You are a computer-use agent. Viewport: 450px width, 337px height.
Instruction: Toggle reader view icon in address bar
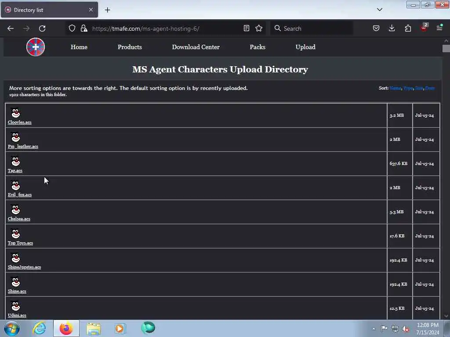[x=246, y=28]
